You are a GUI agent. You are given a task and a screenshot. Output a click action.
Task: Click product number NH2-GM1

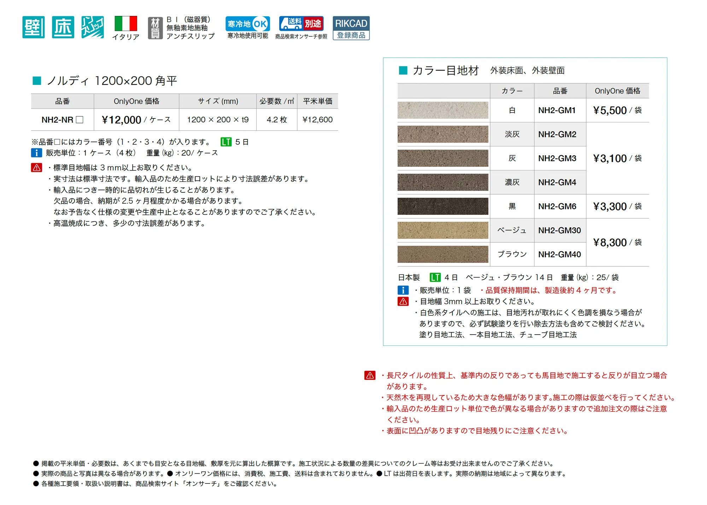tap(557, 110)
